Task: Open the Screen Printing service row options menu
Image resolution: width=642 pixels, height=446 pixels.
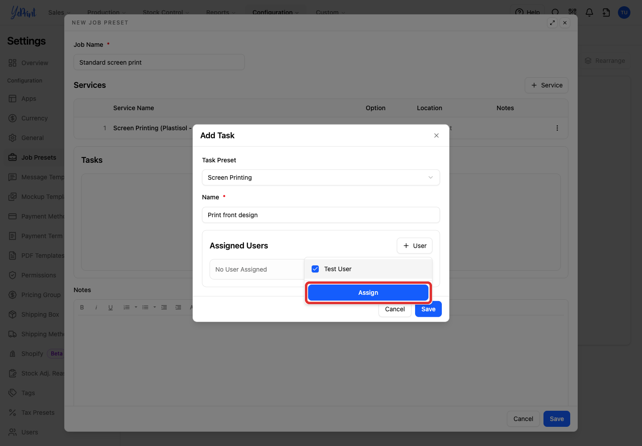Action: click(x=557, y=128)
